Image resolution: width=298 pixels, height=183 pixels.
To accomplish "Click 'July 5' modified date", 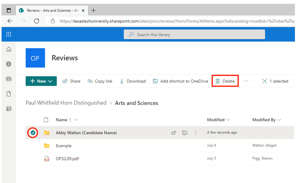I will 212,158.
